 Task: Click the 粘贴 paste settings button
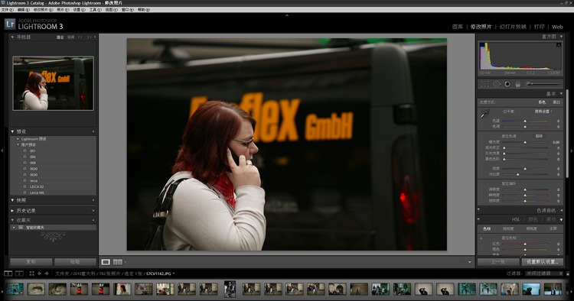[x=75, y=262]
